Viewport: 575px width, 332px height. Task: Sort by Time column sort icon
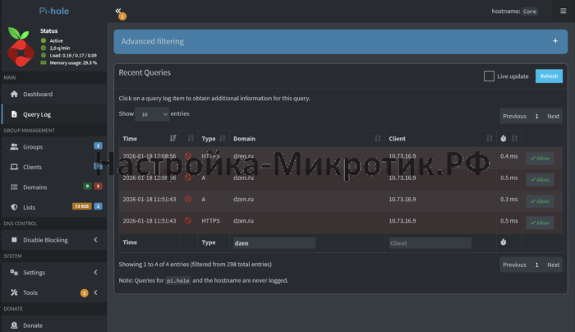[173, 138]
